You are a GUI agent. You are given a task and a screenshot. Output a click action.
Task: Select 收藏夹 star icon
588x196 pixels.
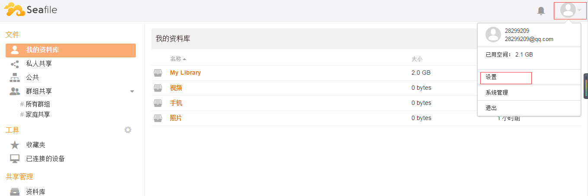pos(15,145)
